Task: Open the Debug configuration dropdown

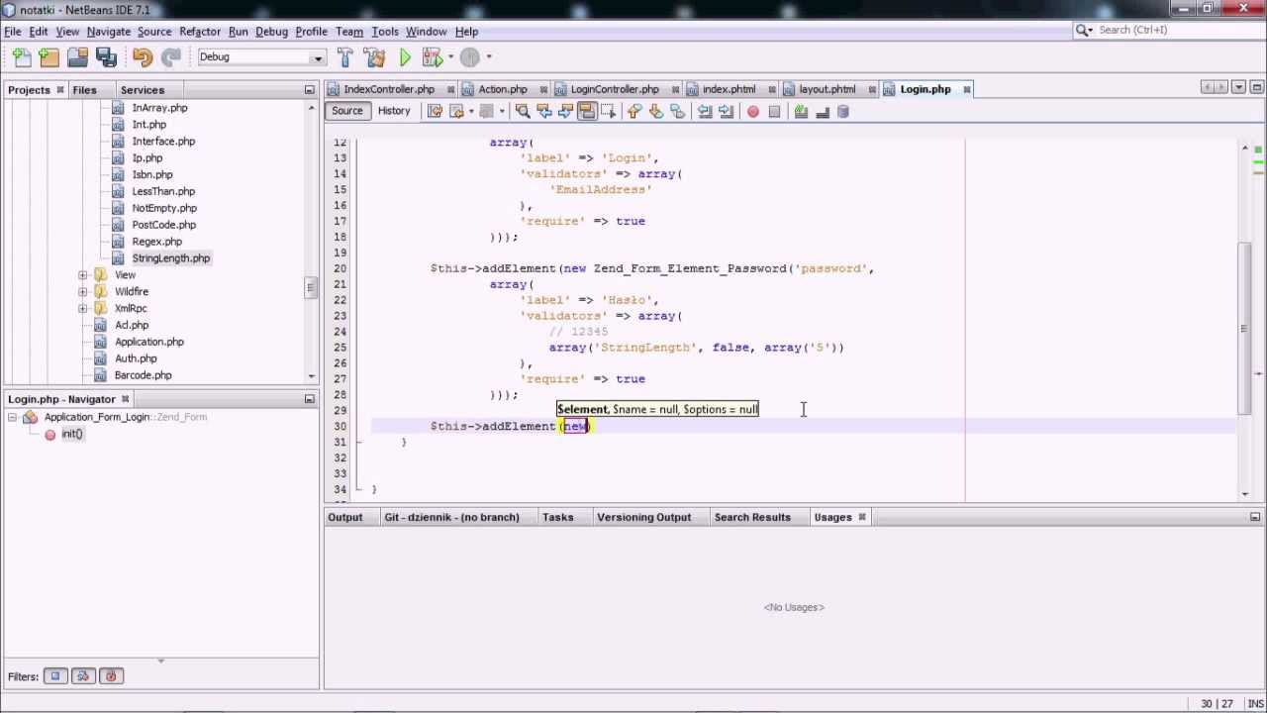Action: (x=318, y=57)
